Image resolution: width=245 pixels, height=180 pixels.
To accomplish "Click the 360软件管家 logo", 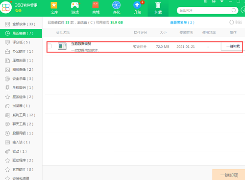I will [x=6, y=7].
